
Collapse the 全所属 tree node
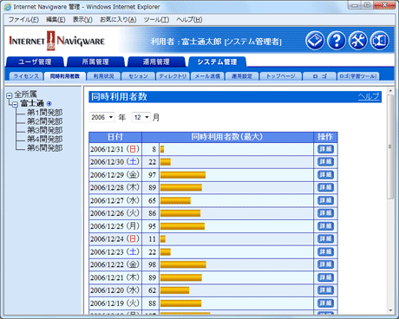10,95
